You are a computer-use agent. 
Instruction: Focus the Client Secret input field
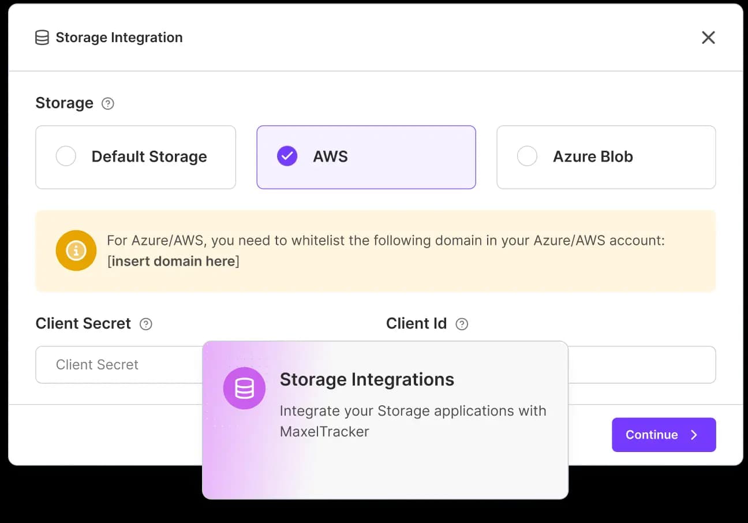click(119, 365)
